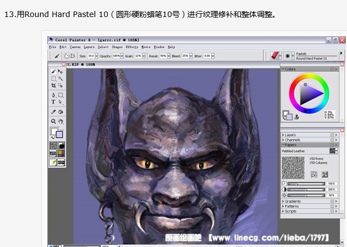Select the Paint Bucket tool
The width and height of the screenshot is (347, 247).
[x=60, y=112]
